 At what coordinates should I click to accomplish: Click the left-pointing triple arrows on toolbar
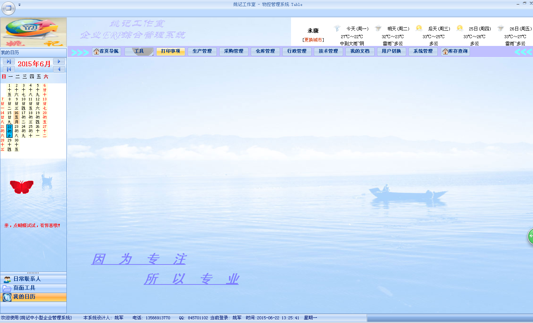523,52
